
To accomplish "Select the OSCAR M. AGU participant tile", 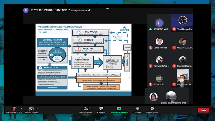I will (183, 44).
